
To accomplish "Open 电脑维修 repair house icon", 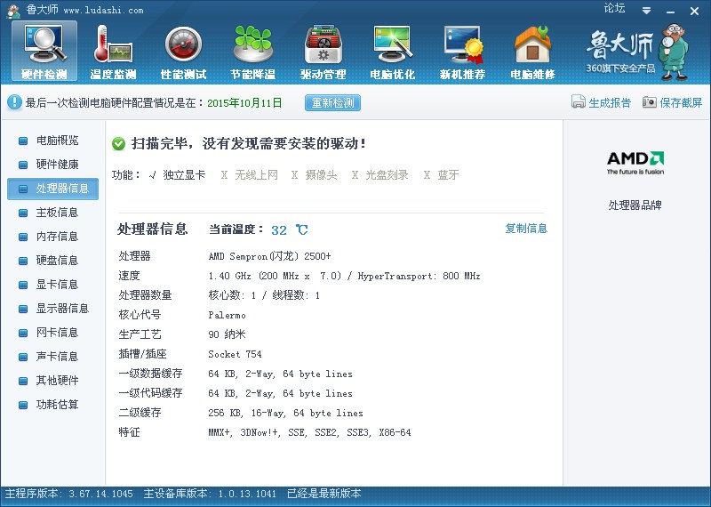I will click(x=532, y=52).
